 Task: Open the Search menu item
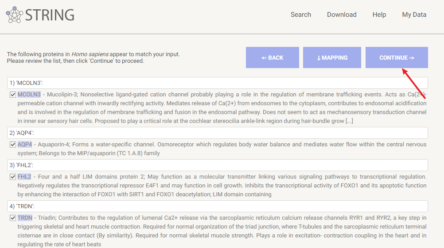coord(300,15)
